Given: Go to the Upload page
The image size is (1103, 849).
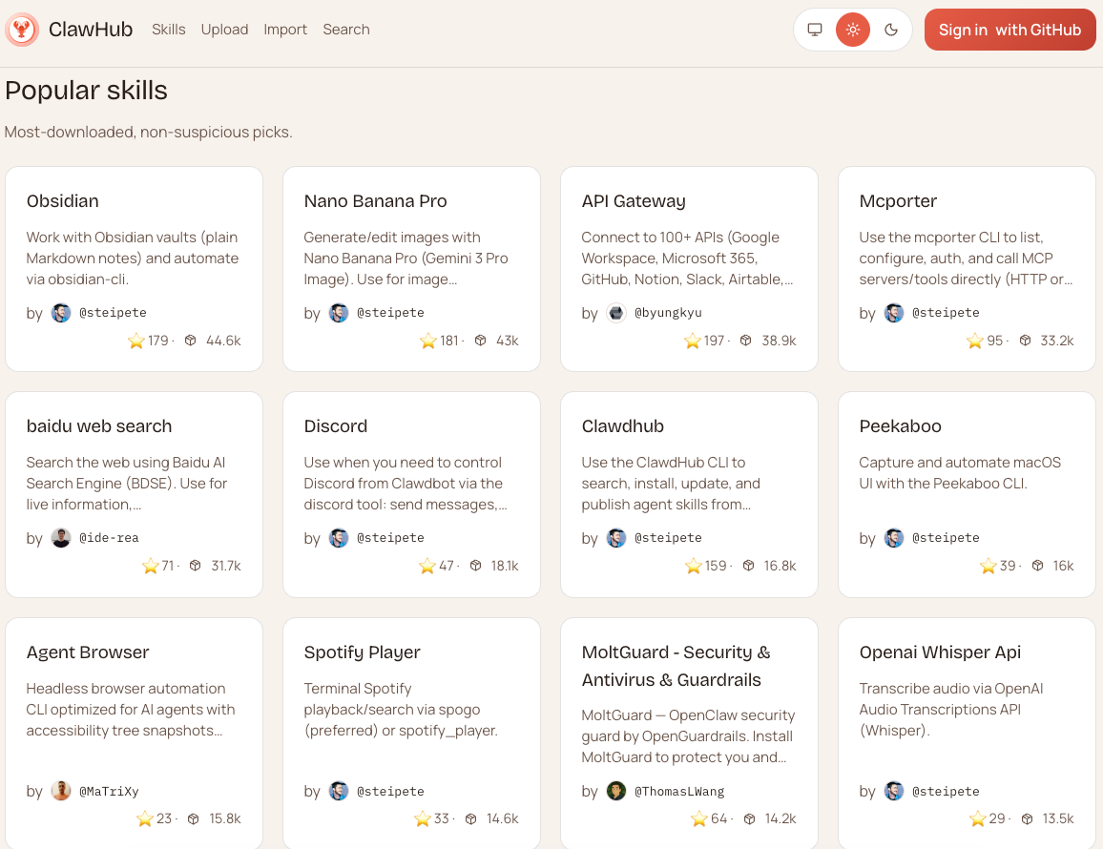Looking at the screenshot, I should pos(224,30).
